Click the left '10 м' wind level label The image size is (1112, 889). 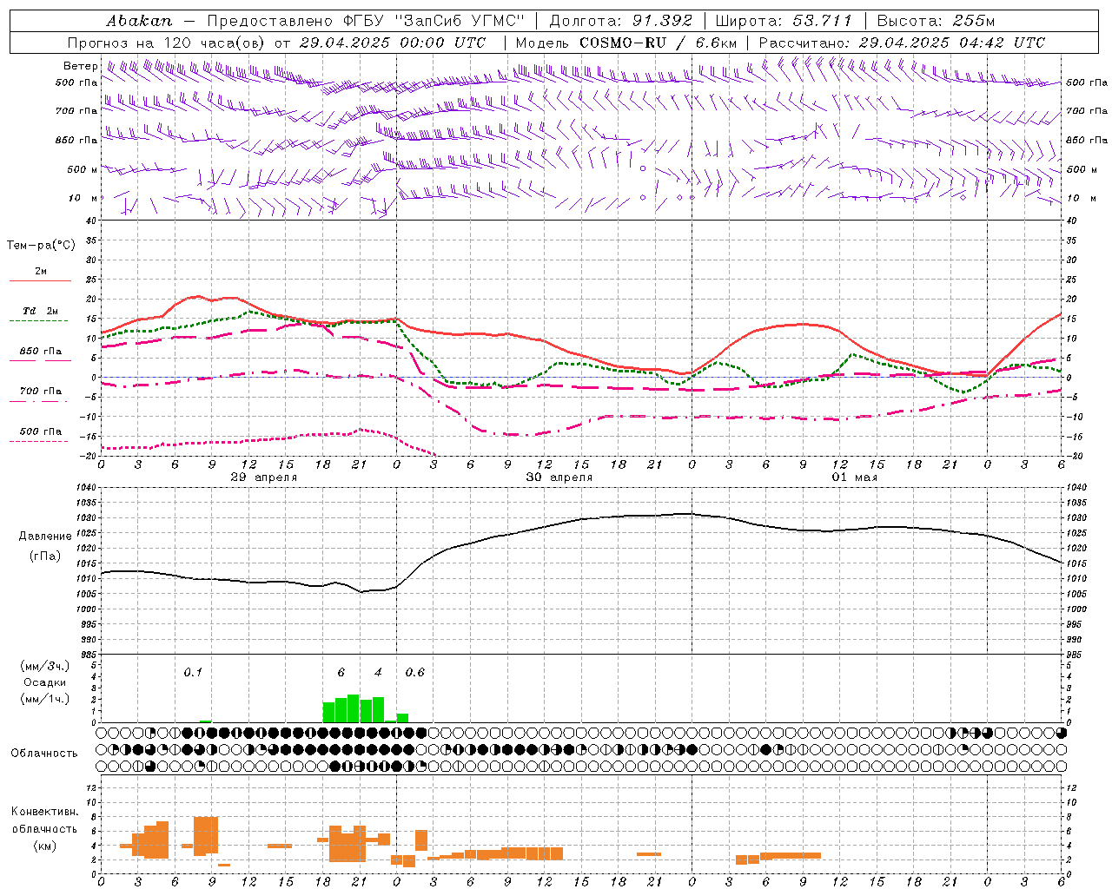coord(83,198)
